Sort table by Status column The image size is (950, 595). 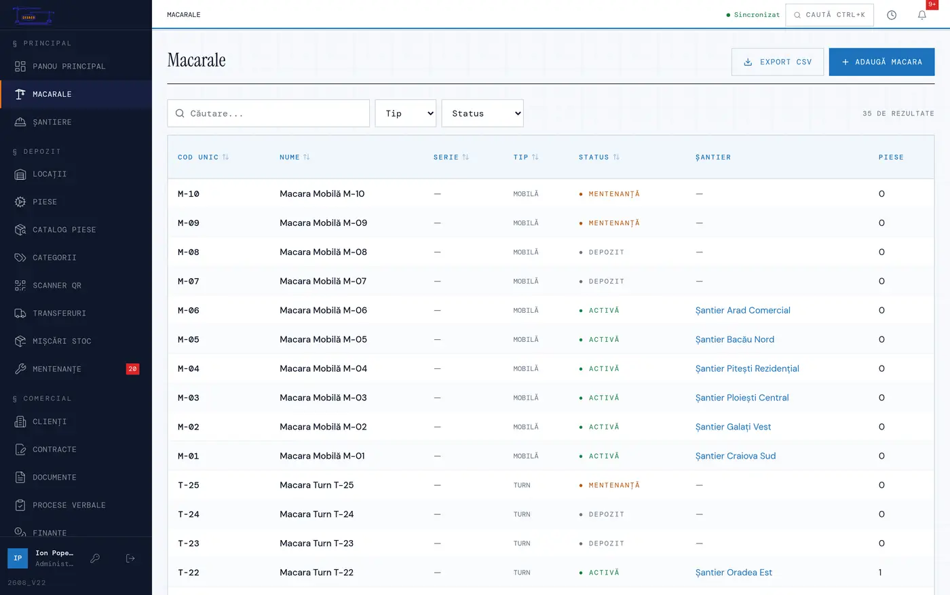(x=599, y=157)
